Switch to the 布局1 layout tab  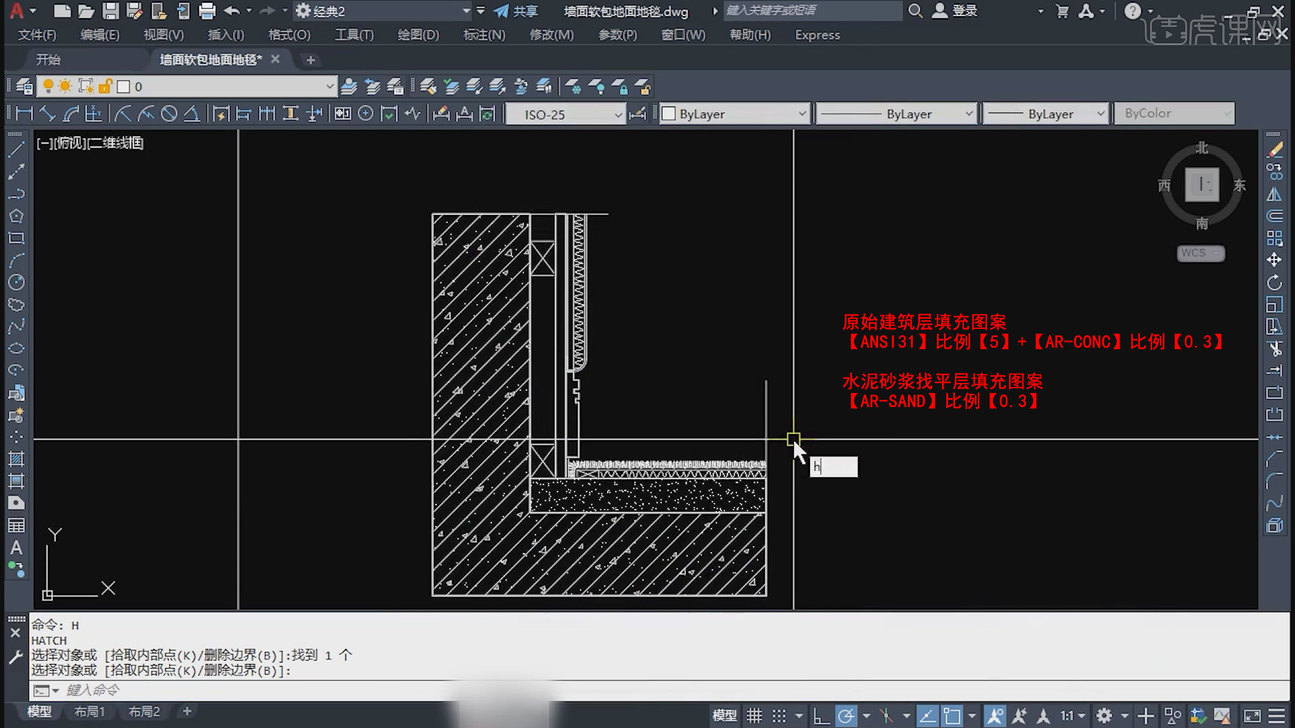point(89,711)
